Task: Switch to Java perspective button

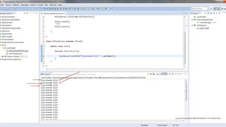Action: click(x=217, y=9)
